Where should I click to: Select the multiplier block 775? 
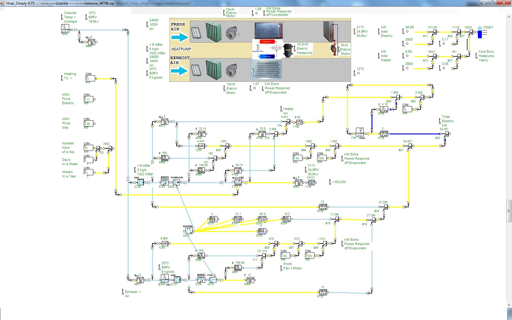point(288,122)
